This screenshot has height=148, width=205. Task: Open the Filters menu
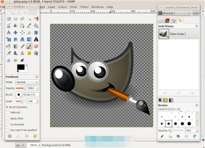tap(84, 7)
